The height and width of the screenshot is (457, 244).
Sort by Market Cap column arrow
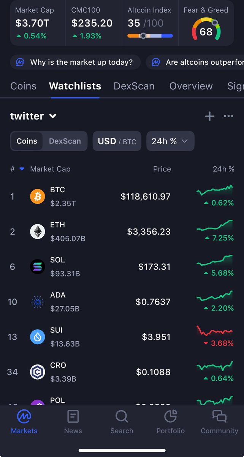(22, 169)
